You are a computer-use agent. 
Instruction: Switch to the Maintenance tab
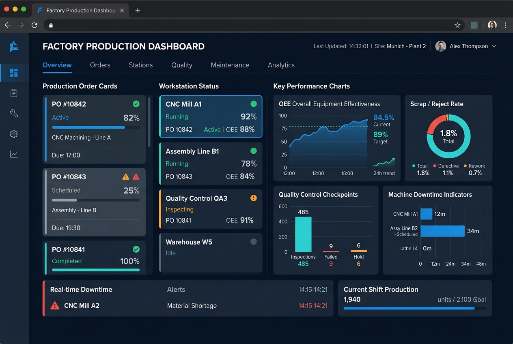(x=230, y=65)
